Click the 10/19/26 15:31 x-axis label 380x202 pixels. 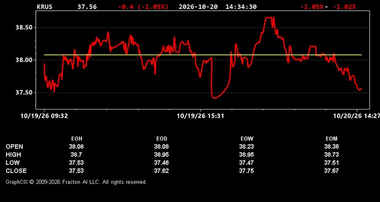[201, 116]
